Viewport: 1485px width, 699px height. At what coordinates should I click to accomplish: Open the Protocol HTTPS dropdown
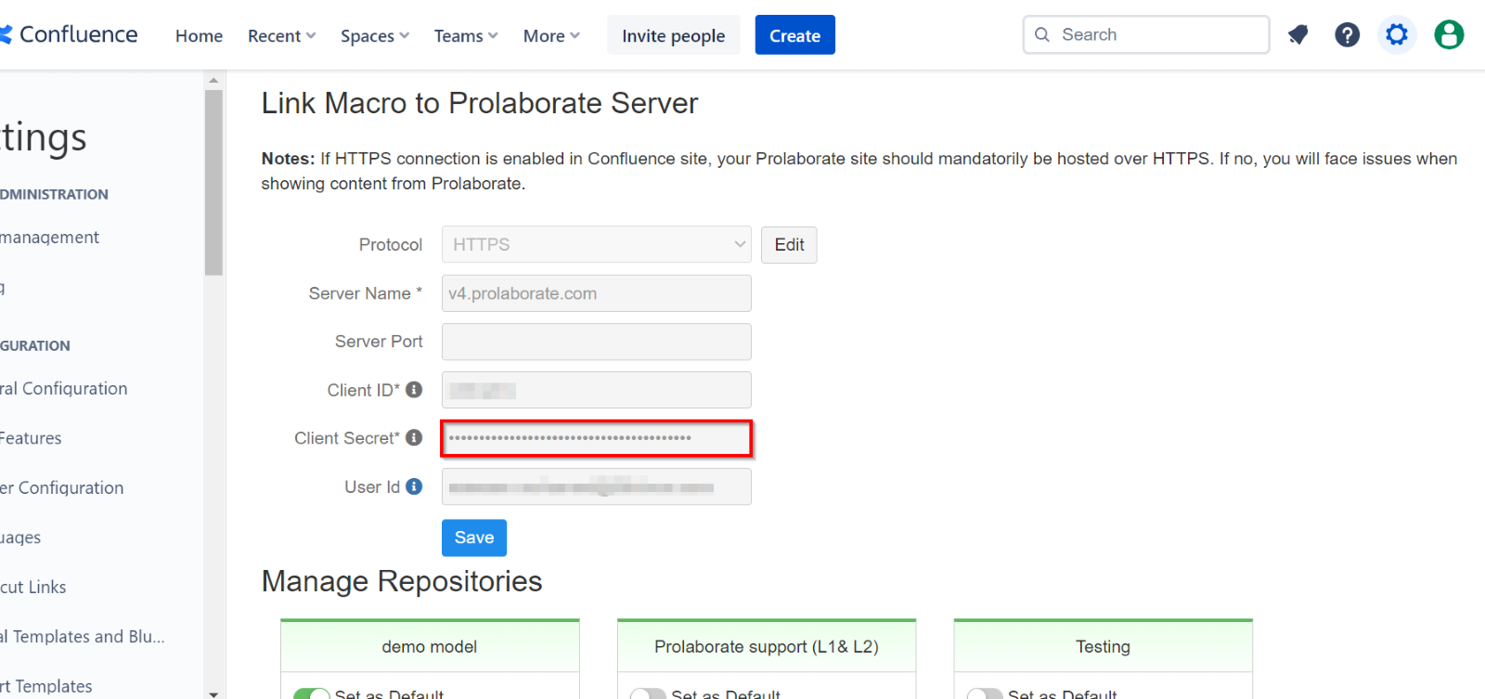597,244
